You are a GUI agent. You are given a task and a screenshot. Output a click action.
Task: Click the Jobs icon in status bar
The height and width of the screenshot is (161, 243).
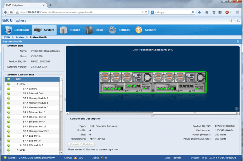[102, 158]
